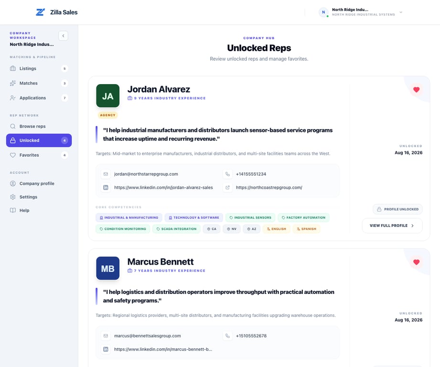
Task: Click the Industrial & Manufacturing tag
Action: click(x=129, y=217)
